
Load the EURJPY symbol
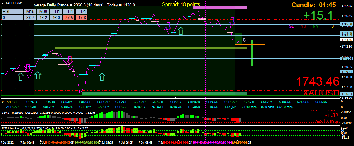[x=67, y=102]
